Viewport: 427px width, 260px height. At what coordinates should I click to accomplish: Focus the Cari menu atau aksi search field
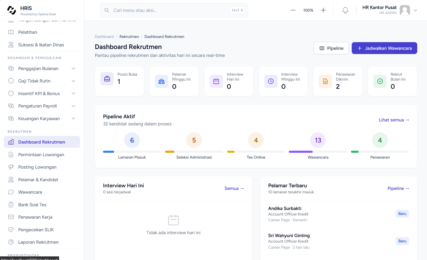174,10
